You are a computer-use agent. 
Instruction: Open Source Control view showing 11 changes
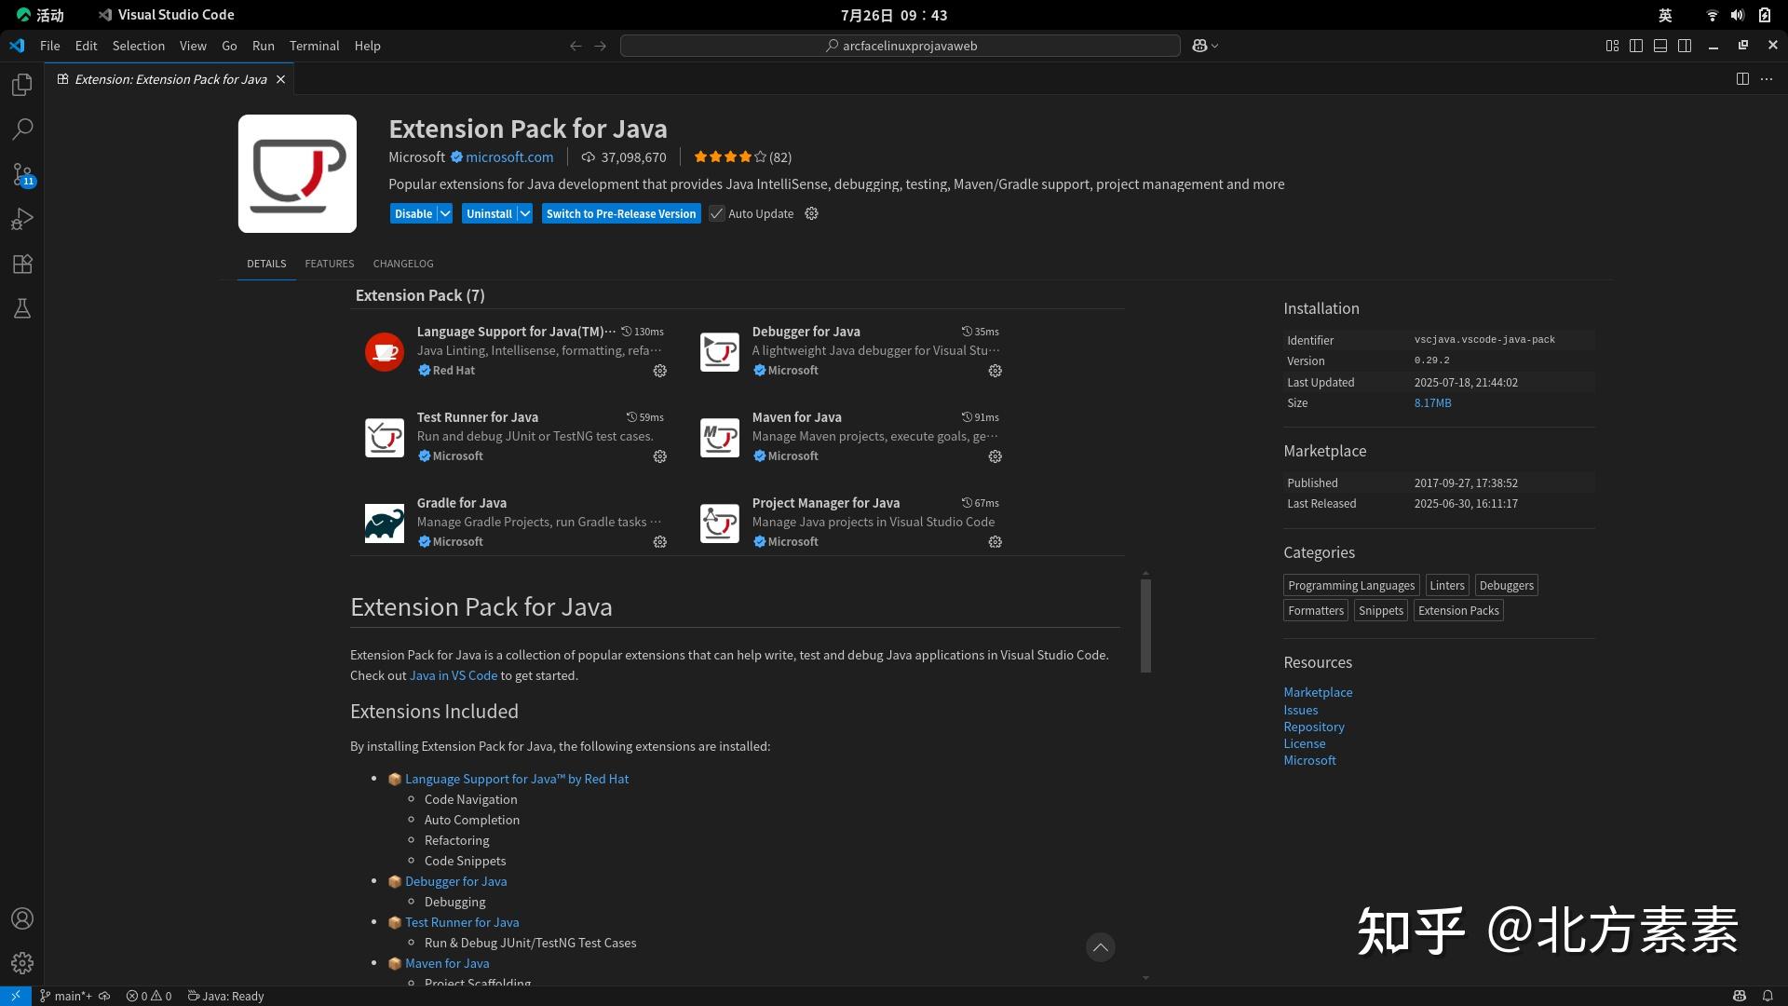21,175
